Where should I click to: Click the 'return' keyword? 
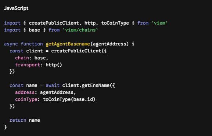[18, 120]
